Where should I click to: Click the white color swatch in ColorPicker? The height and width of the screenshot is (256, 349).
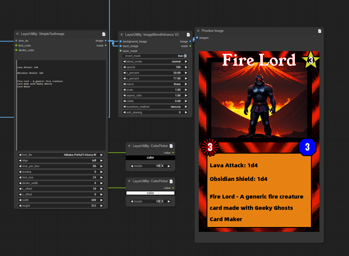tap(150, 193)
